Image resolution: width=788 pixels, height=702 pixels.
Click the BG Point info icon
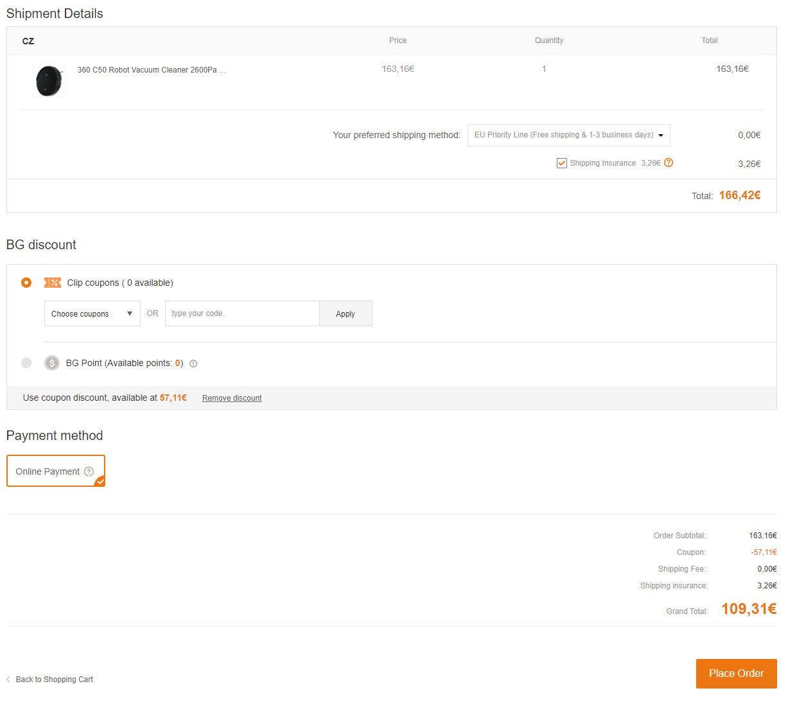click(x=193, y=364)
